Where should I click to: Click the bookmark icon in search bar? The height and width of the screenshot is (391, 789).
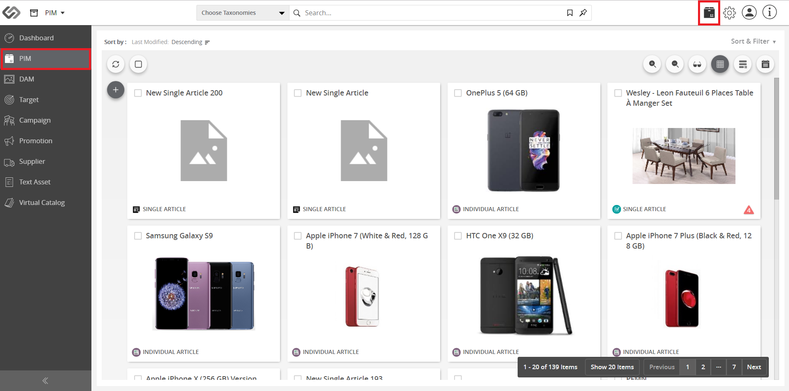tap(570, 13)
